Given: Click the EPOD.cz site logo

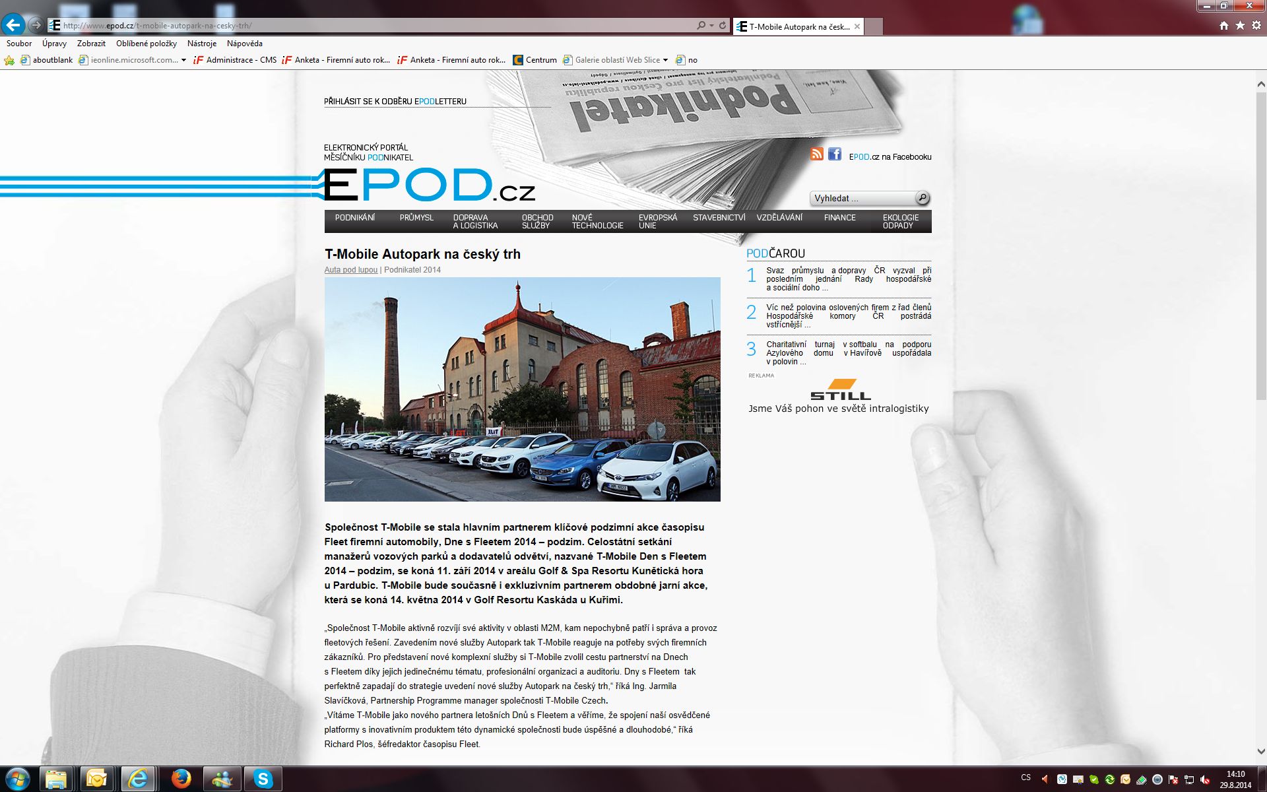Looking at the screenshot, I should pos(429,185).
